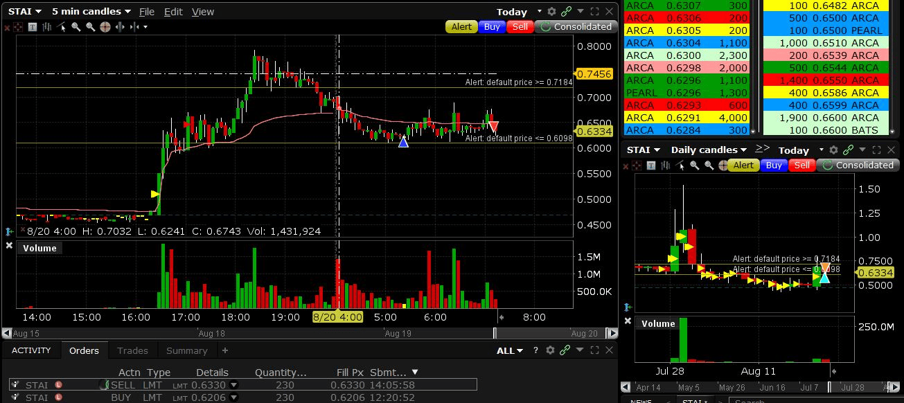Image resolution: width=904 pixels, height=403 pixels.
Task: Click the green link icon in main chart header
Action: [x=566, y=12]
